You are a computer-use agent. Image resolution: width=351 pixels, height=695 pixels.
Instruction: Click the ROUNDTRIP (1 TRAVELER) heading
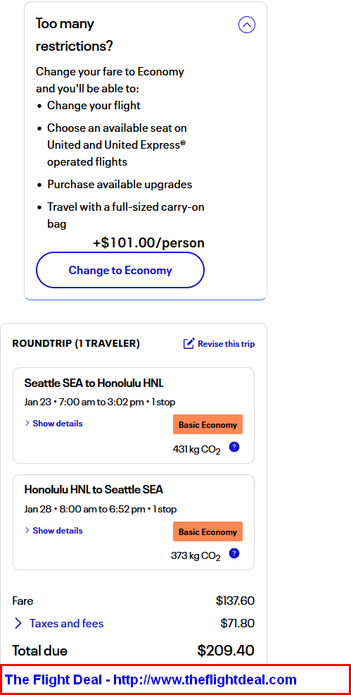tap(76, 343)
